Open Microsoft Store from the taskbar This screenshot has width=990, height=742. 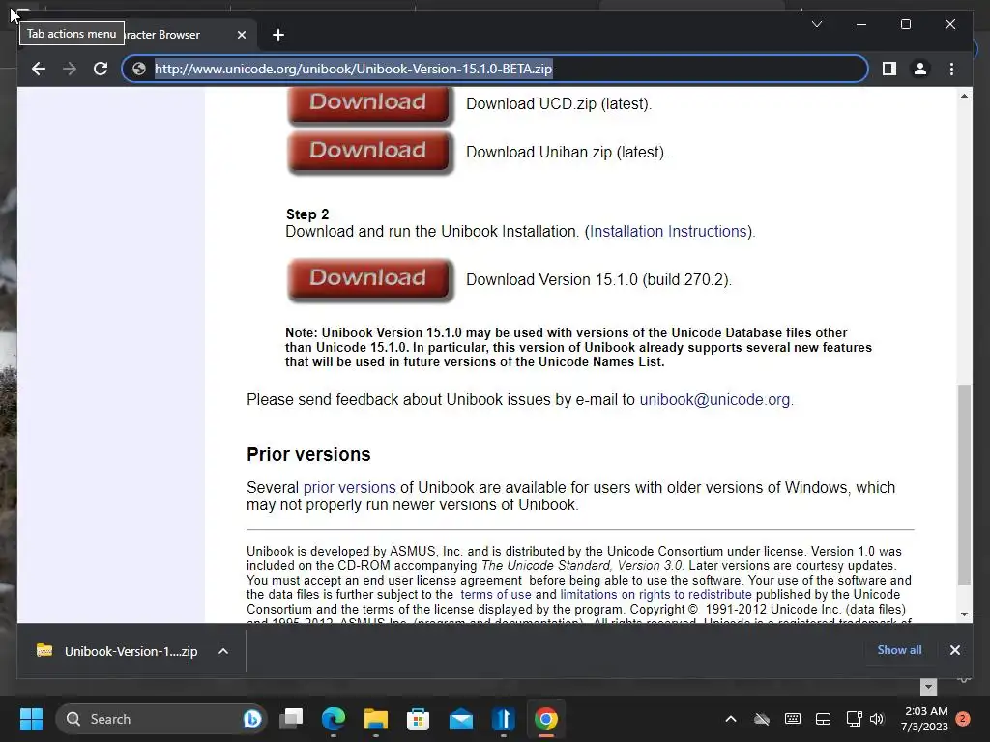click(418, 719)
